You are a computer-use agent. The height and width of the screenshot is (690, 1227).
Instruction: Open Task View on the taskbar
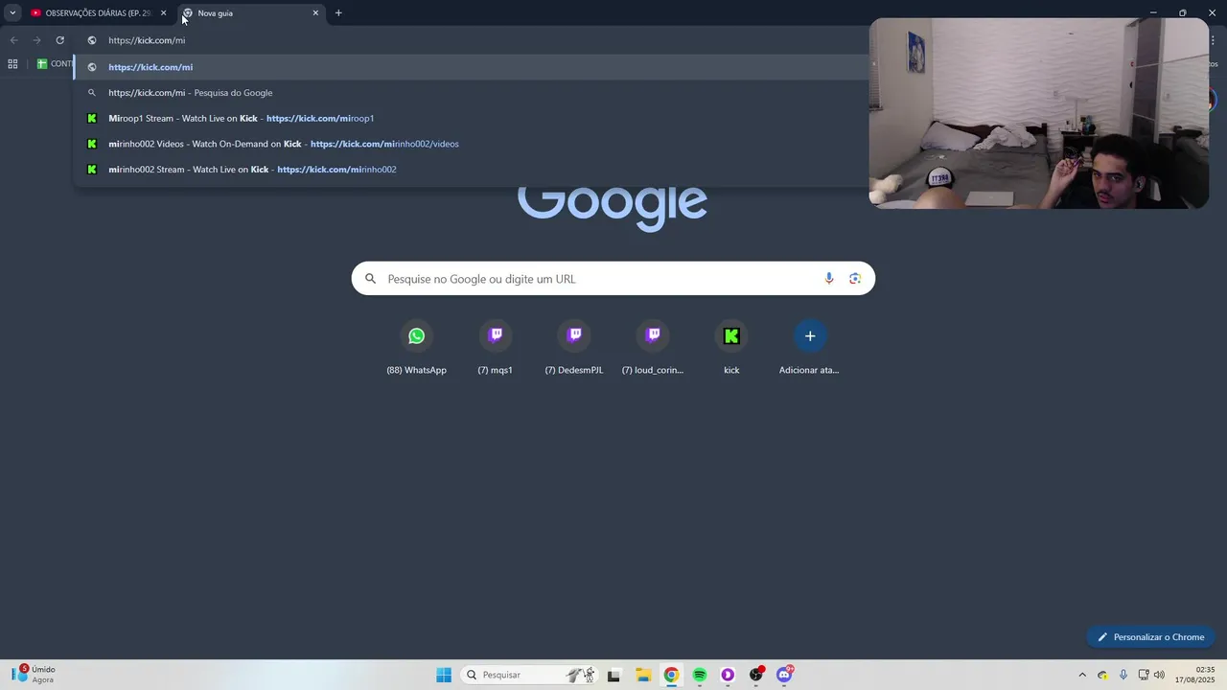(x=613, y=675)
